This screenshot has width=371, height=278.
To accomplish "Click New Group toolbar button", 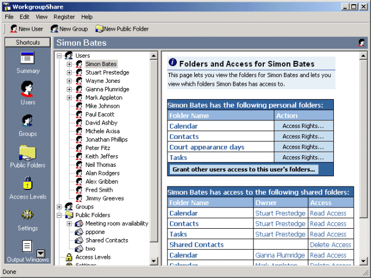I will tap(69, 29).
